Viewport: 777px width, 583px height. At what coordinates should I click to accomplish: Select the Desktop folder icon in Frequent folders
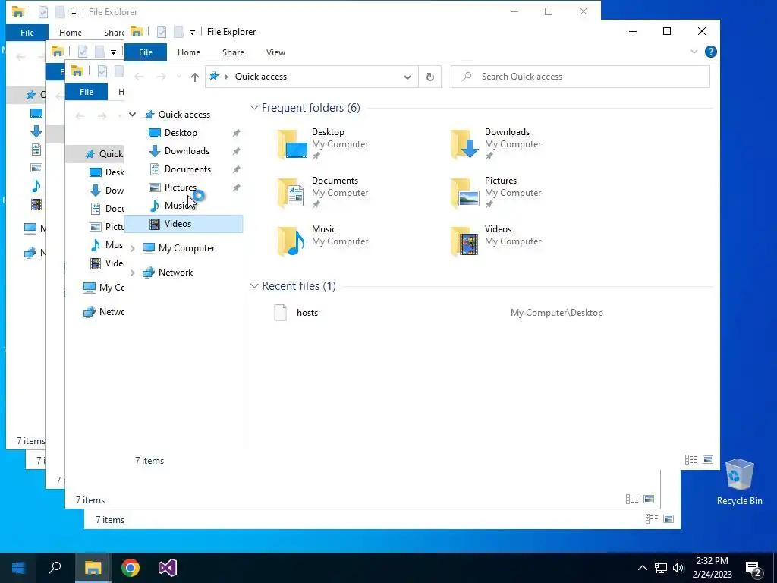[x=292, y=143]
